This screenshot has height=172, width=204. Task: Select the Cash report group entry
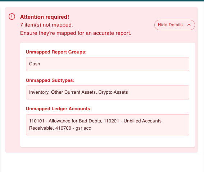point(35,64)
